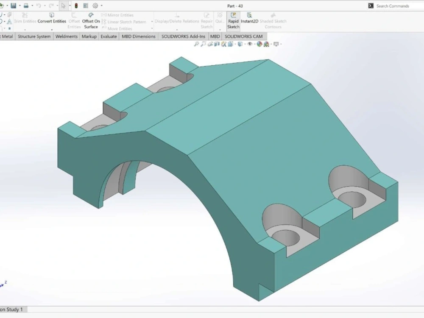Expand the Options gear dropdown arrow
Image resolution: width=424 pixels, height=318 pixels.
click(102, 6)
